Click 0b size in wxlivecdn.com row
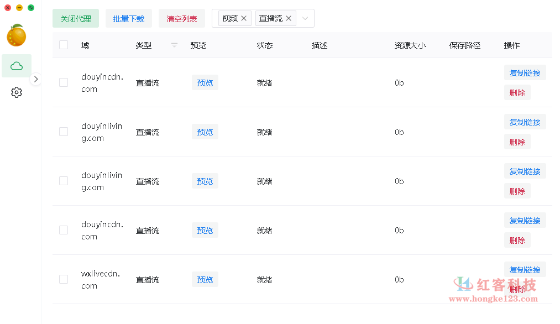This screenshot has width=560, height=324. (x=399, y=279)
